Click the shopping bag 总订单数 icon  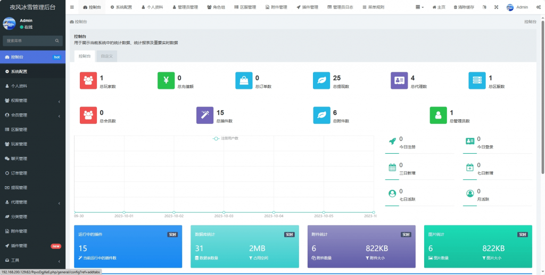pos(244,80)
